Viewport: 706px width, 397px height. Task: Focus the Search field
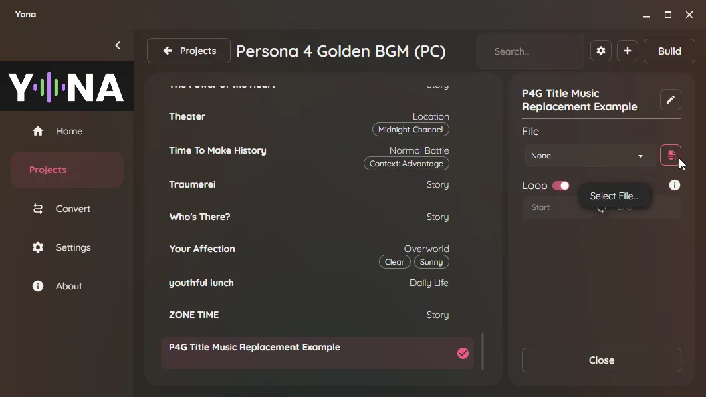[530, 51]
